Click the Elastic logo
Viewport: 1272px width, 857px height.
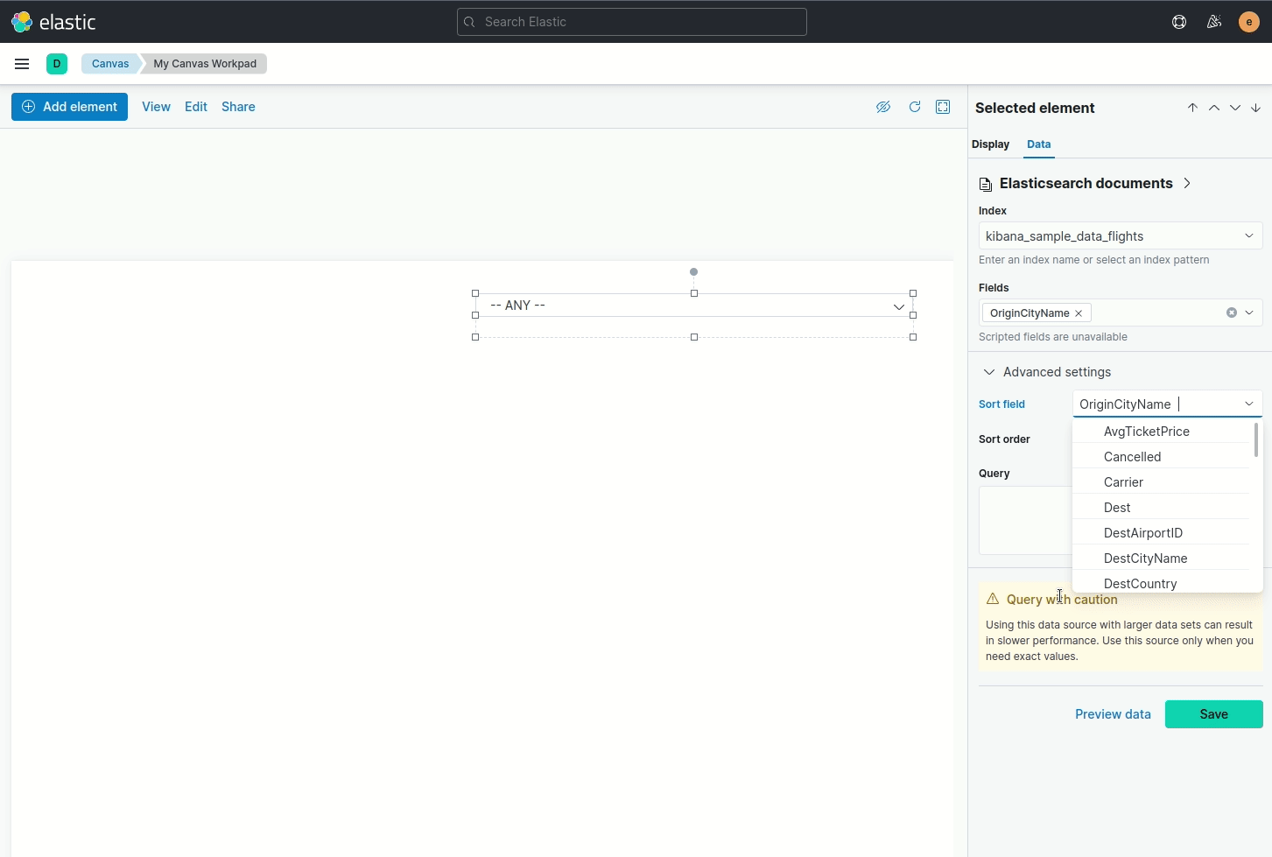click(53, 22)
